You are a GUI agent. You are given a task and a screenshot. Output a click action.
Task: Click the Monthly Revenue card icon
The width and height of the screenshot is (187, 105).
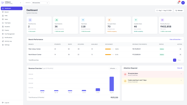[x=162, y=20]
